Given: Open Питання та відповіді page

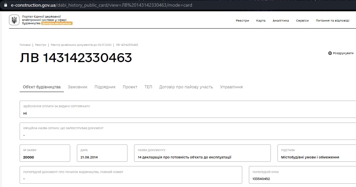Looking at the screenshot, I should coord(332,20).
